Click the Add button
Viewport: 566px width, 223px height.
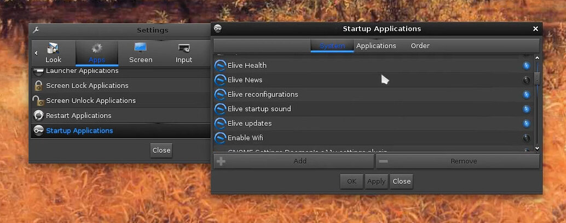click(x=294, y=161)
